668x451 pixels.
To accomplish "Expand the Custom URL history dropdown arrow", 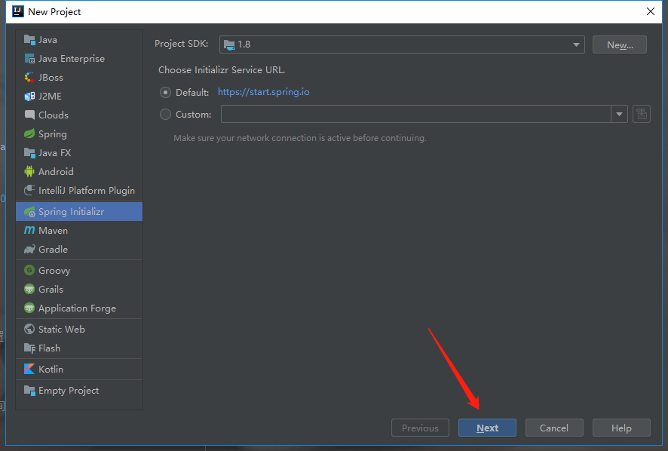I will coord(619,114).
